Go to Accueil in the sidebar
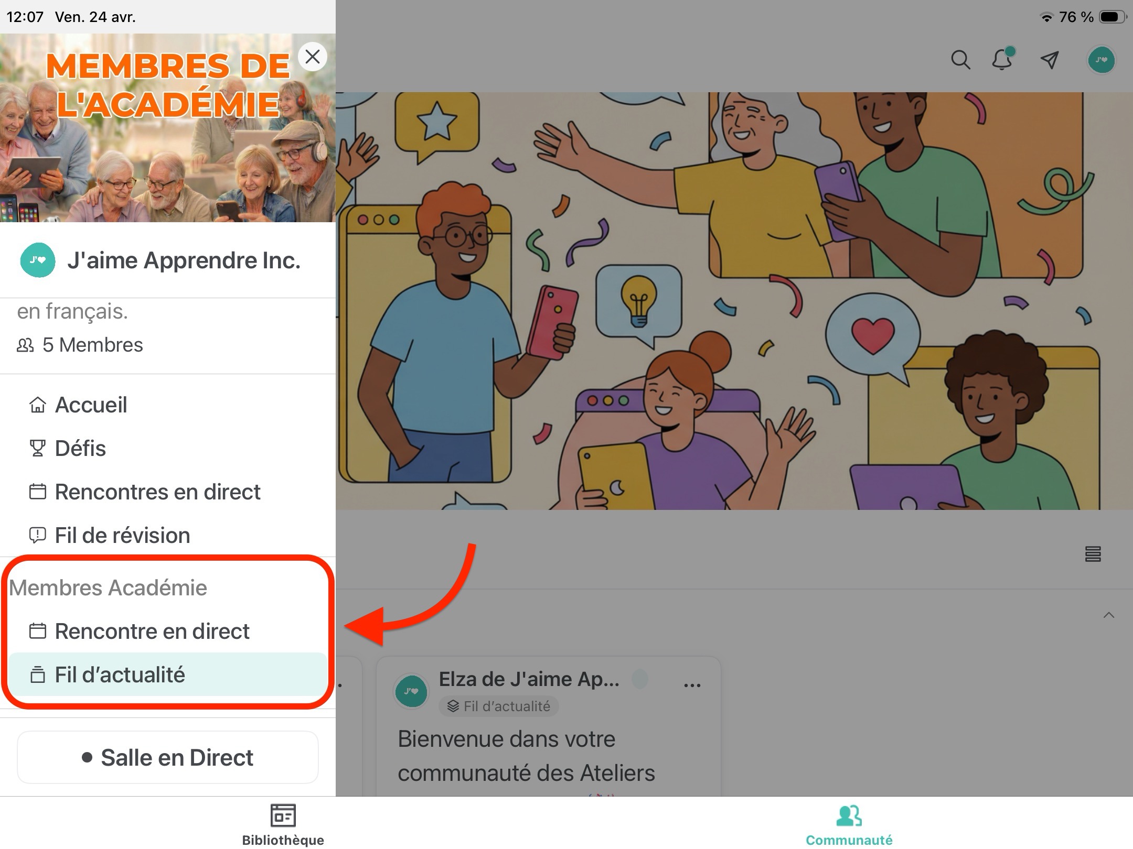The width and height of the screenshot is (1133, 849). [168, 405]
